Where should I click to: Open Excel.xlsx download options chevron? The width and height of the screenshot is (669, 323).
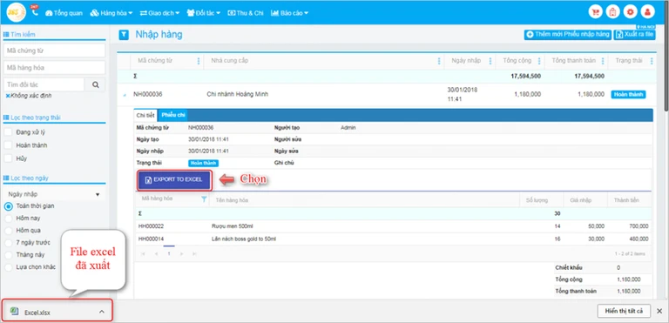click(x=102, y=312)
